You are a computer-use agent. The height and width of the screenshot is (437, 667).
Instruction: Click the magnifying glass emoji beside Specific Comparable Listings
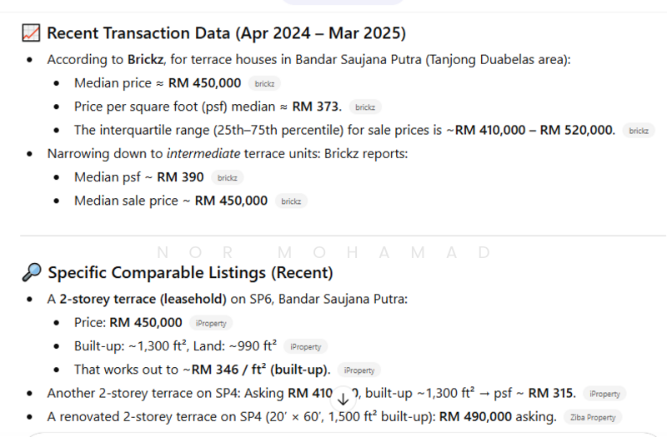(x=32, y=273)
